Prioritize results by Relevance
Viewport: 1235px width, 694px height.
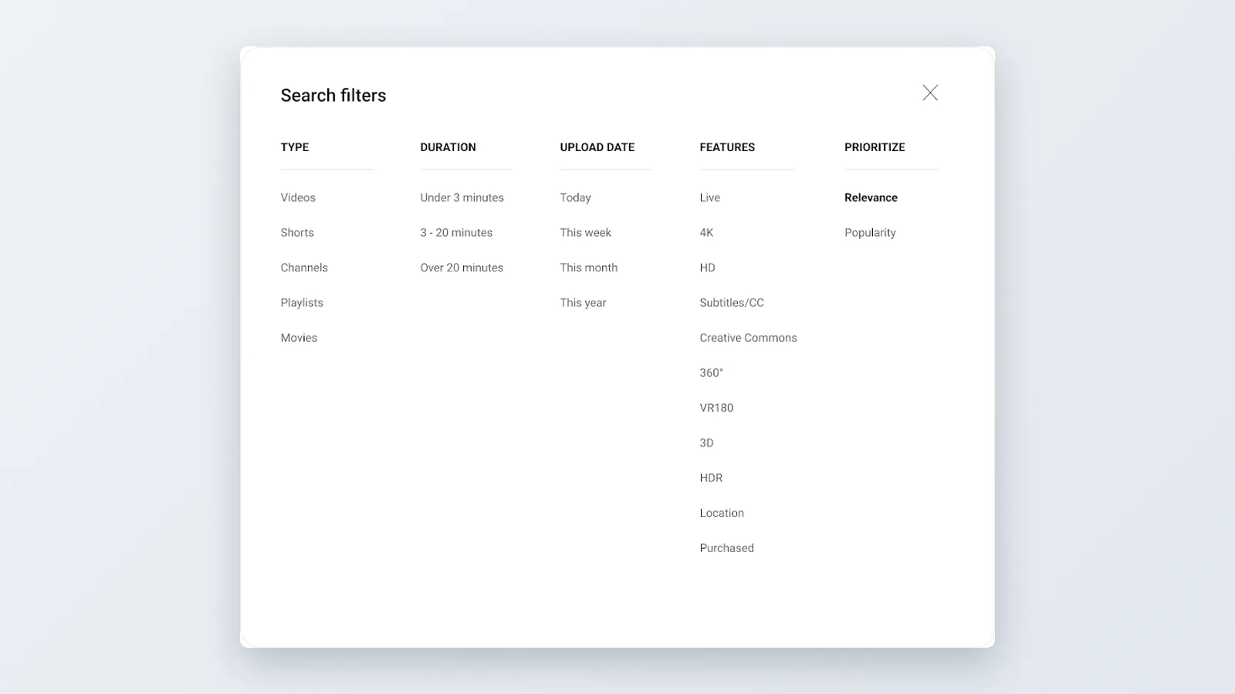871,197
